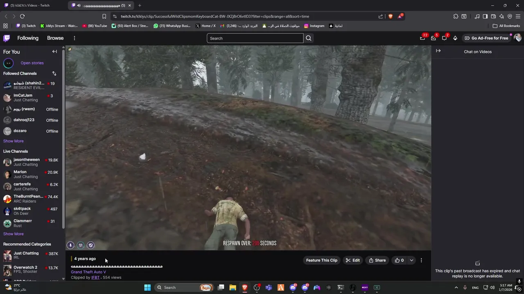
Task: Open whispers icon with 2 badge
Action: pyautogui.click(x=444, y=38)
